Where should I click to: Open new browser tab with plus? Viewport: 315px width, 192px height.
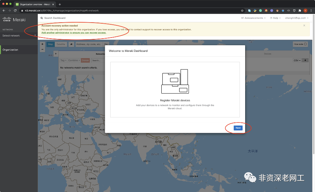pyautogui.click(x=60, y=5)
